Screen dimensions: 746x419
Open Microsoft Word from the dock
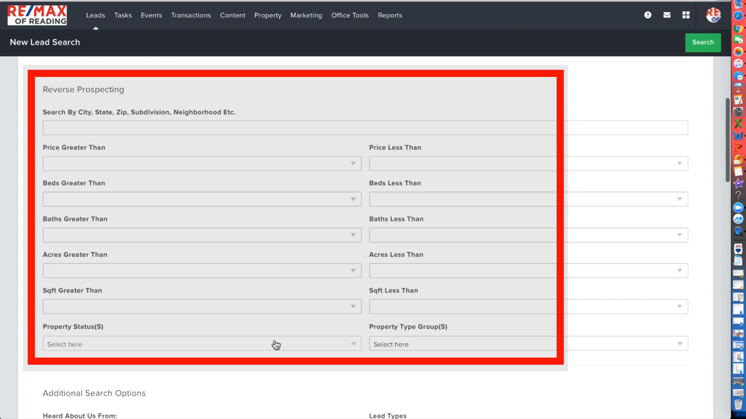(738, 136)
